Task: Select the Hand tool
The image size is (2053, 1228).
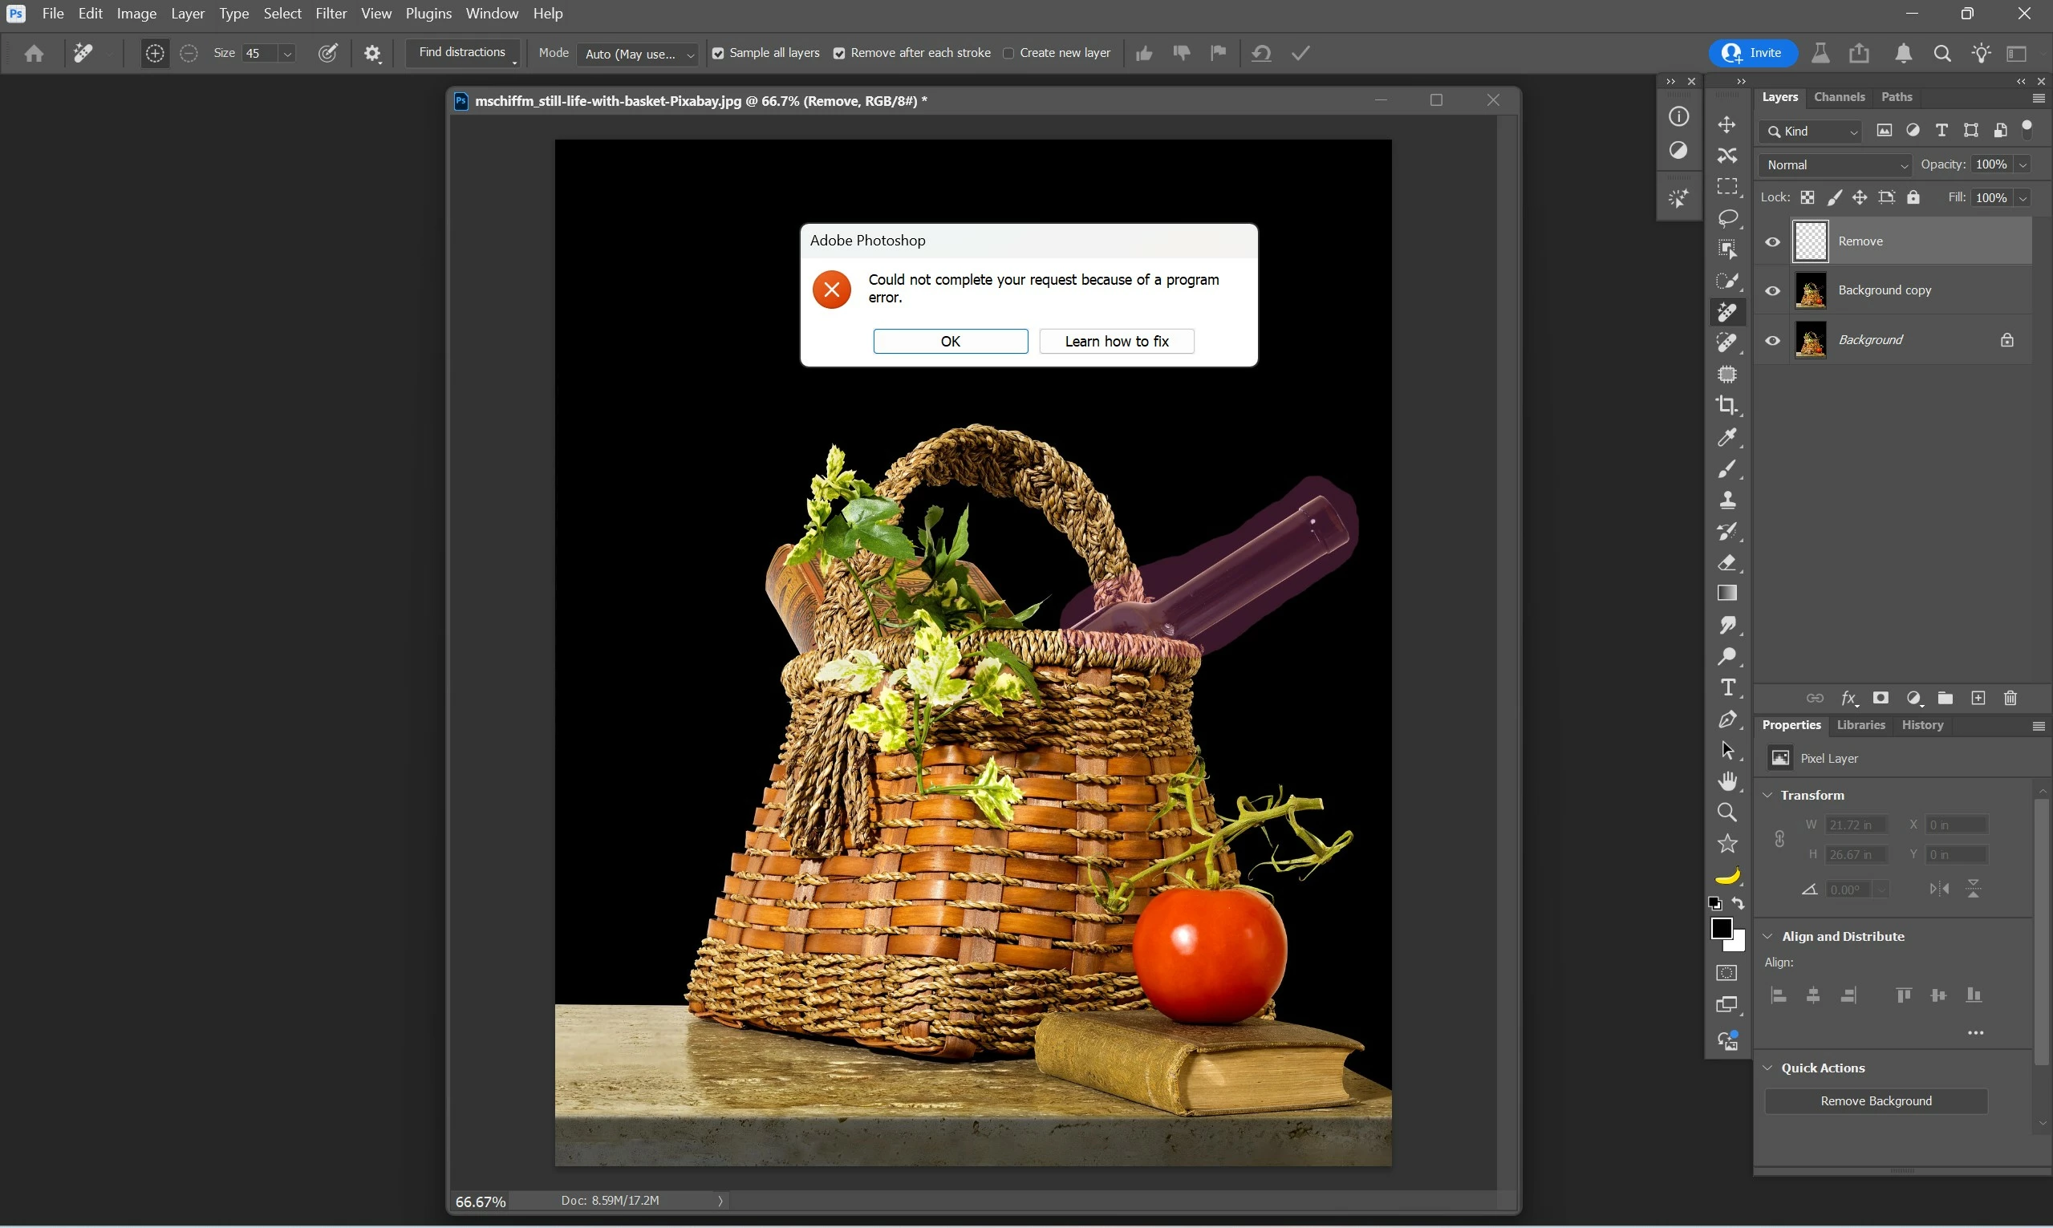Action: pos(1727,781)
